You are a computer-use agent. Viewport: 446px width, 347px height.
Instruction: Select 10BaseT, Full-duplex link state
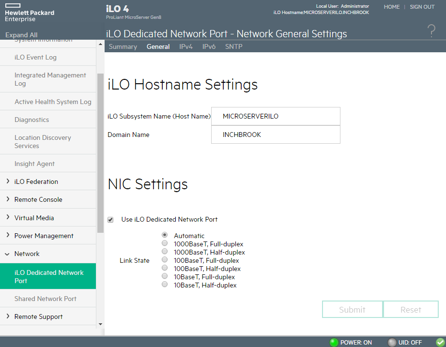[165, 276]
